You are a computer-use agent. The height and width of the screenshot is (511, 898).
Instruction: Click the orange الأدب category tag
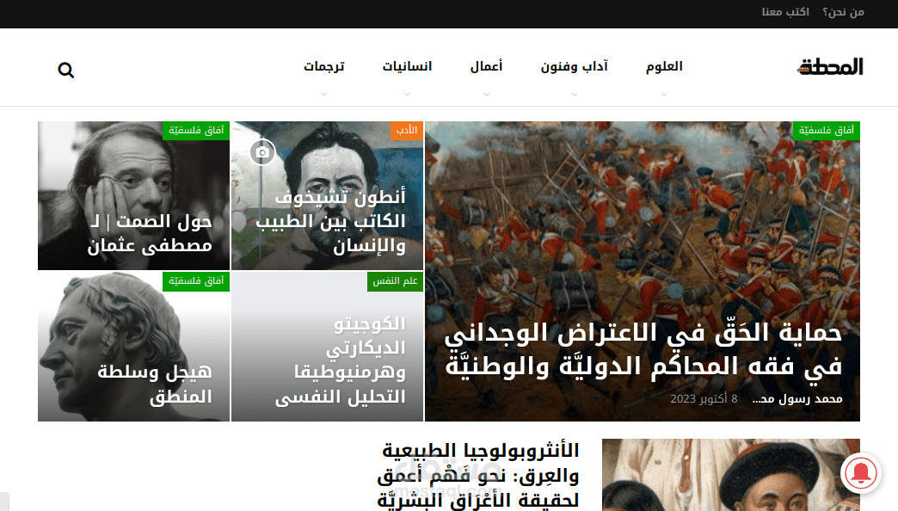(407, 131)
